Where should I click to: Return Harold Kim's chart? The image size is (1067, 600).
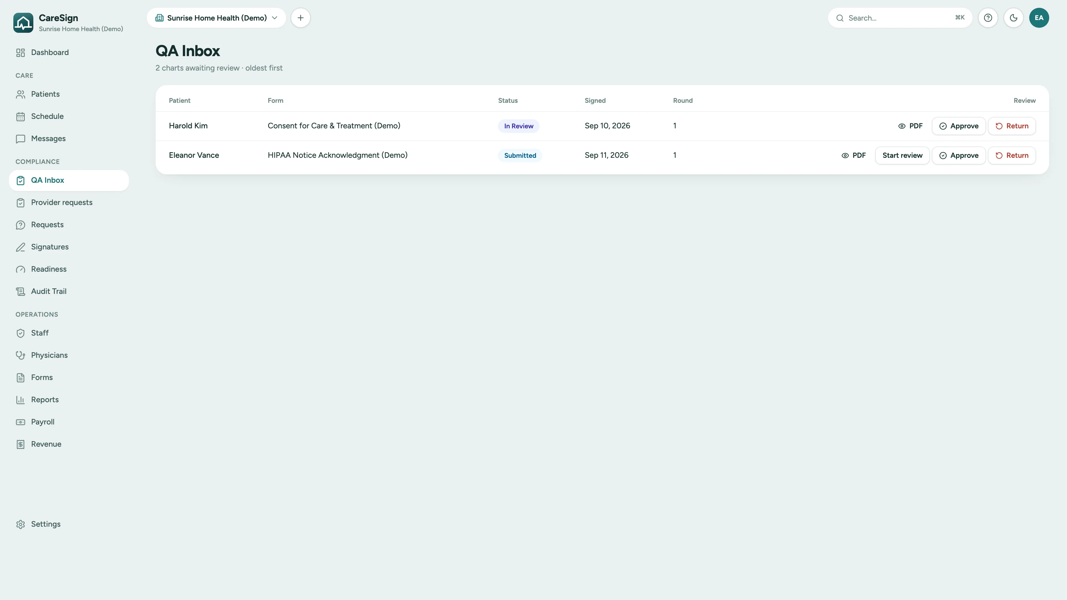[x=1011, y=126]
